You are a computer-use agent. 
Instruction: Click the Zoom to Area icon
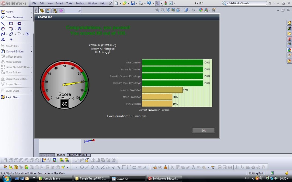(x=162, y=10)
